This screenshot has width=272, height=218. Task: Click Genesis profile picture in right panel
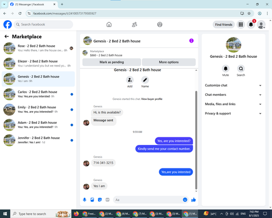pyautogui.click(x=233, y=45)
